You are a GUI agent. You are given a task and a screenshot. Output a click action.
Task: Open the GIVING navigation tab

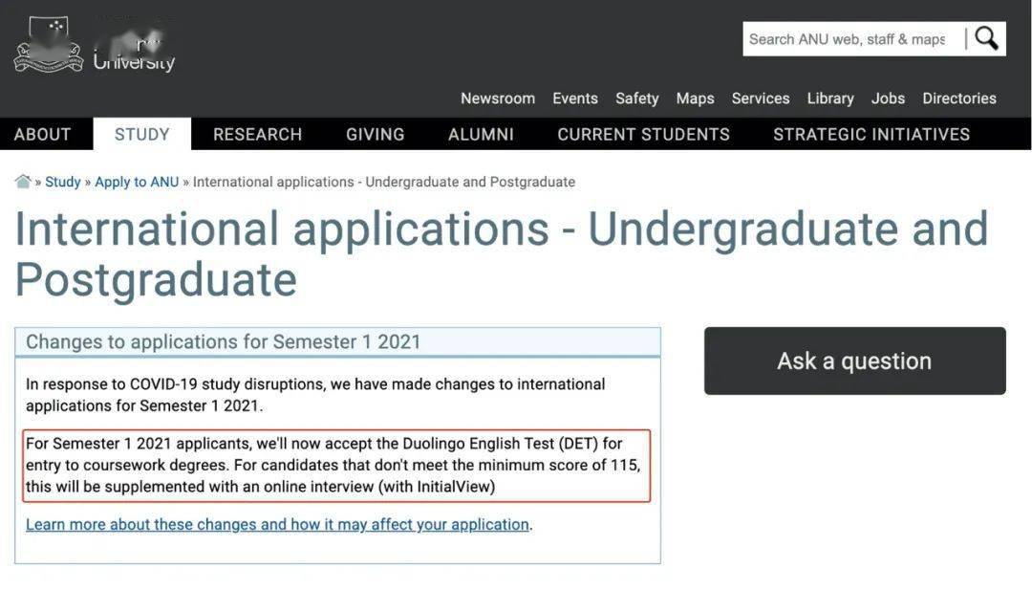point(376,134)
